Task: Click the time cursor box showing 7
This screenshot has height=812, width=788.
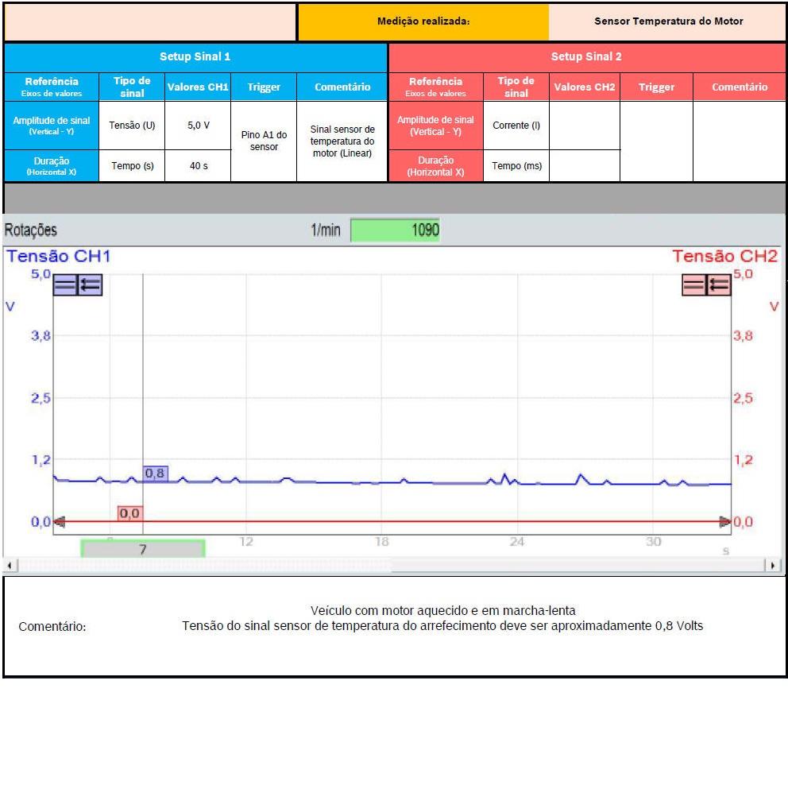Action: point(143,549)
